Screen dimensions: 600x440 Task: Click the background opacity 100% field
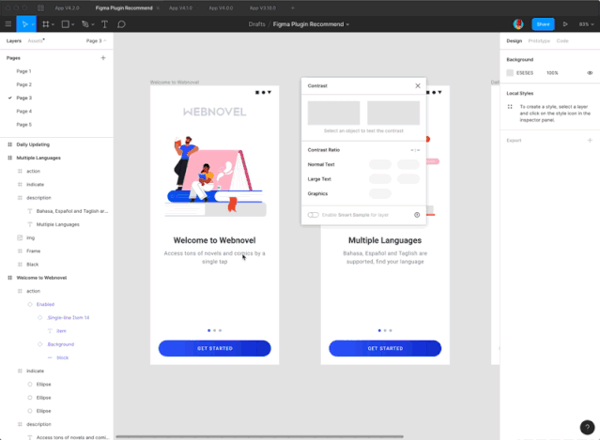point(552,72)
